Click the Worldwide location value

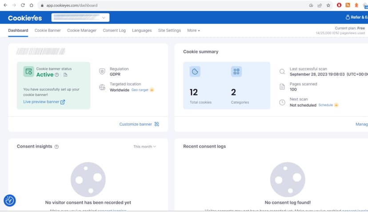point(120,90)
